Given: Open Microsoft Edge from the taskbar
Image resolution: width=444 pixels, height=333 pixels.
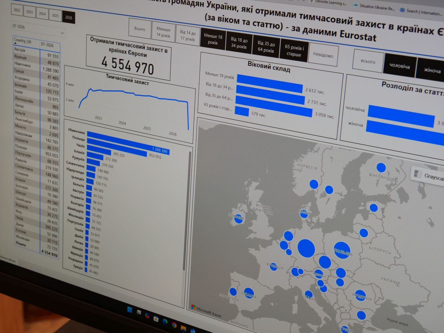Looking at the screenshot, I should [165, 322].
